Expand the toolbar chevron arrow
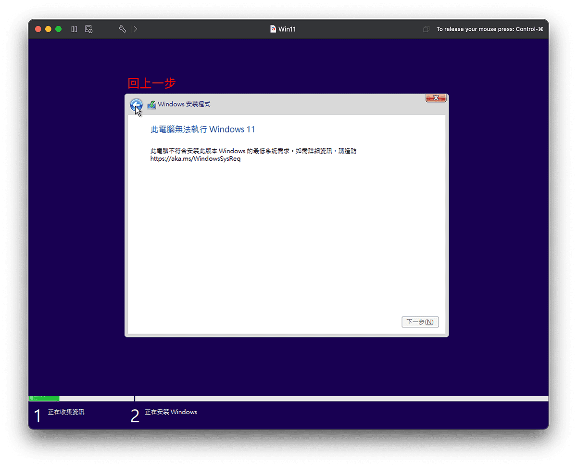Image resolution: width=577 pixels, height=467 pixels. click(x=135, y=29)
